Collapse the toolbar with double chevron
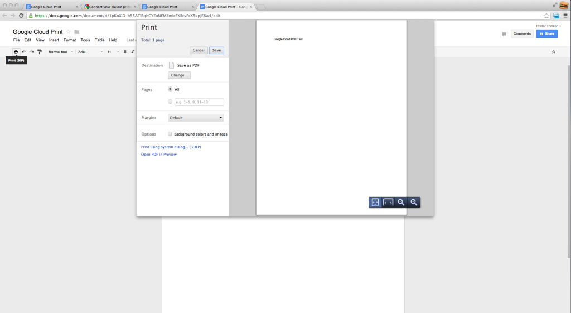 [554, 52]
